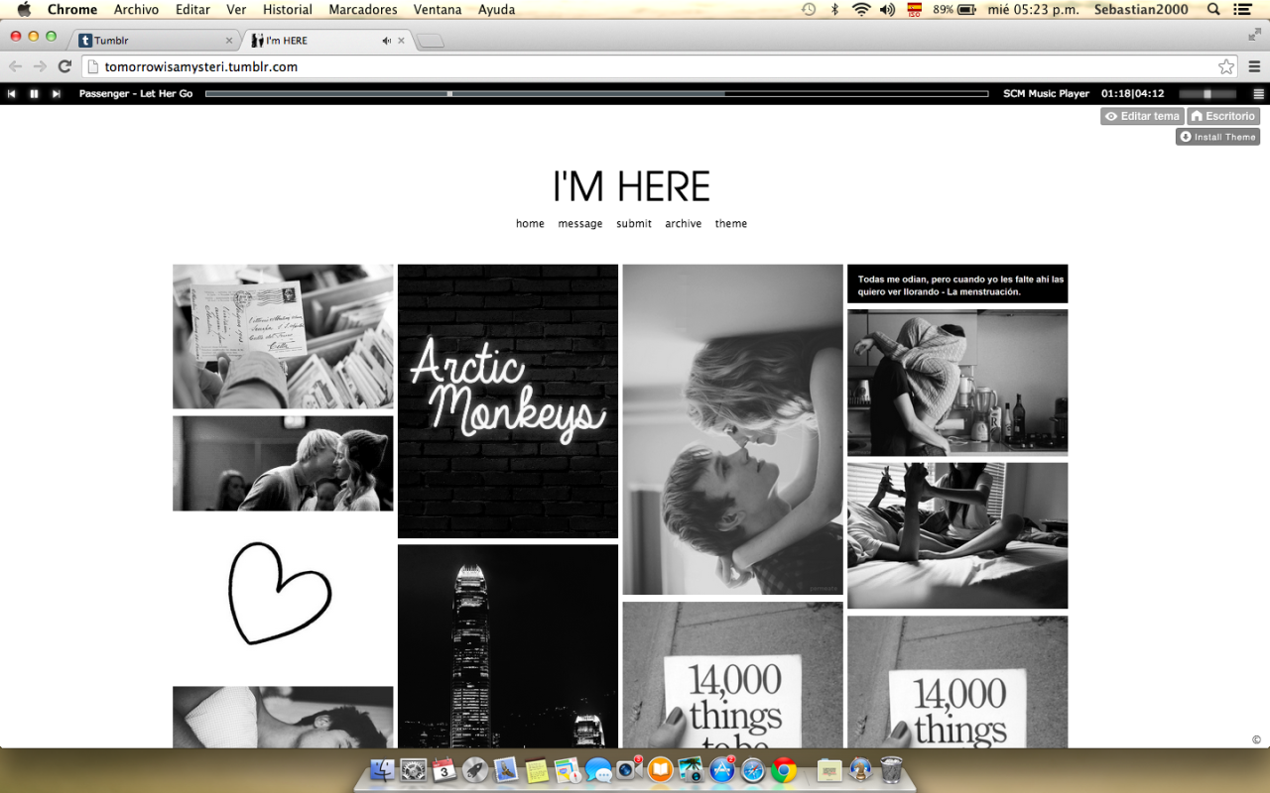Open the Apple menu
Viewport: 1270px width, 793px height.
tap(24, 10)
